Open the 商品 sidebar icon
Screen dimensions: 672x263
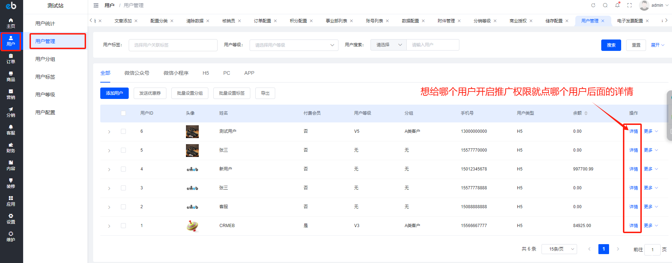pyautogui.click(x=11, y=77)
